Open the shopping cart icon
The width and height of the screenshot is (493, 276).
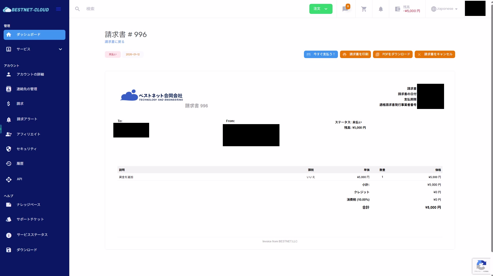pos(363,9)
